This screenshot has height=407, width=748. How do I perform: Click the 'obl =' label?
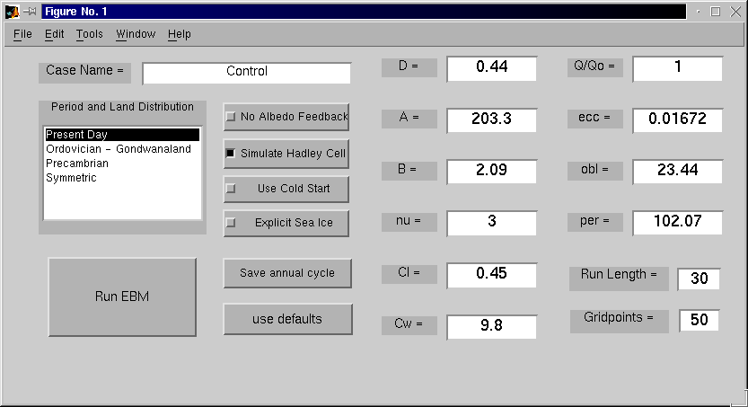pyautogui.click(x=594, y=171)
